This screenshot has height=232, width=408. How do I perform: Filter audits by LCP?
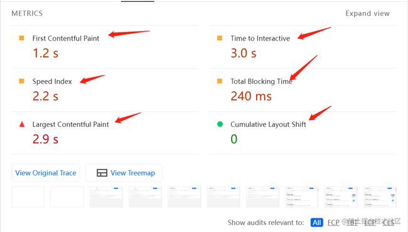(370, 223)
